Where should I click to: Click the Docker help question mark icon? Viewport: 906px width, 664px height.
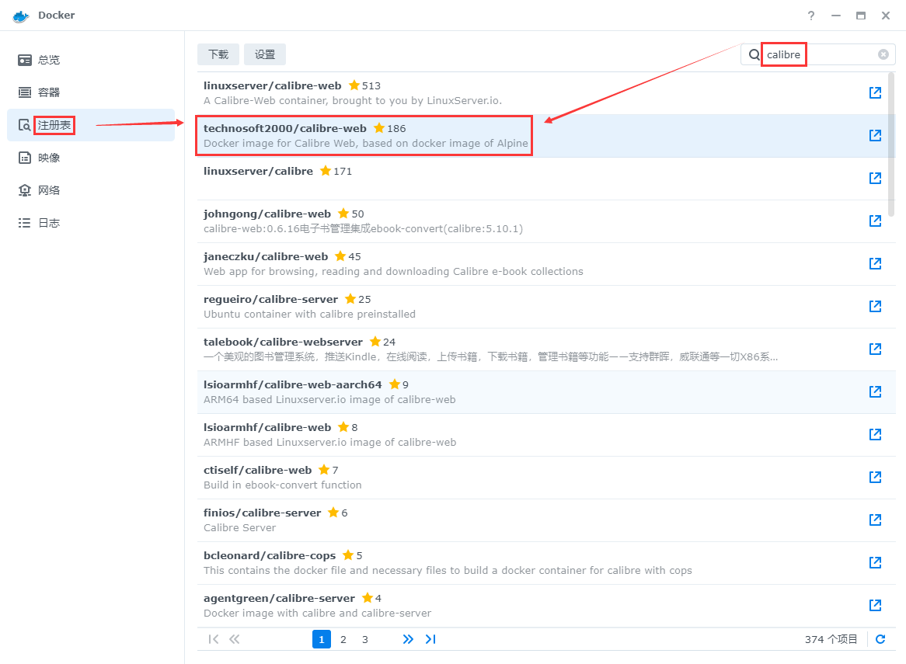[811, 16]
